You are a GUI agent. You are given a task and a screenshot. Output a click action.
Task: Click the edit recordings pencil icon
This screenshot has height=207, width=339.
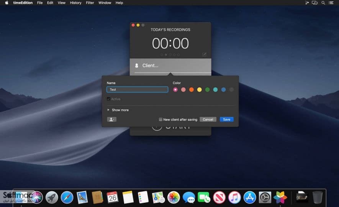click(x=204, y=54)
